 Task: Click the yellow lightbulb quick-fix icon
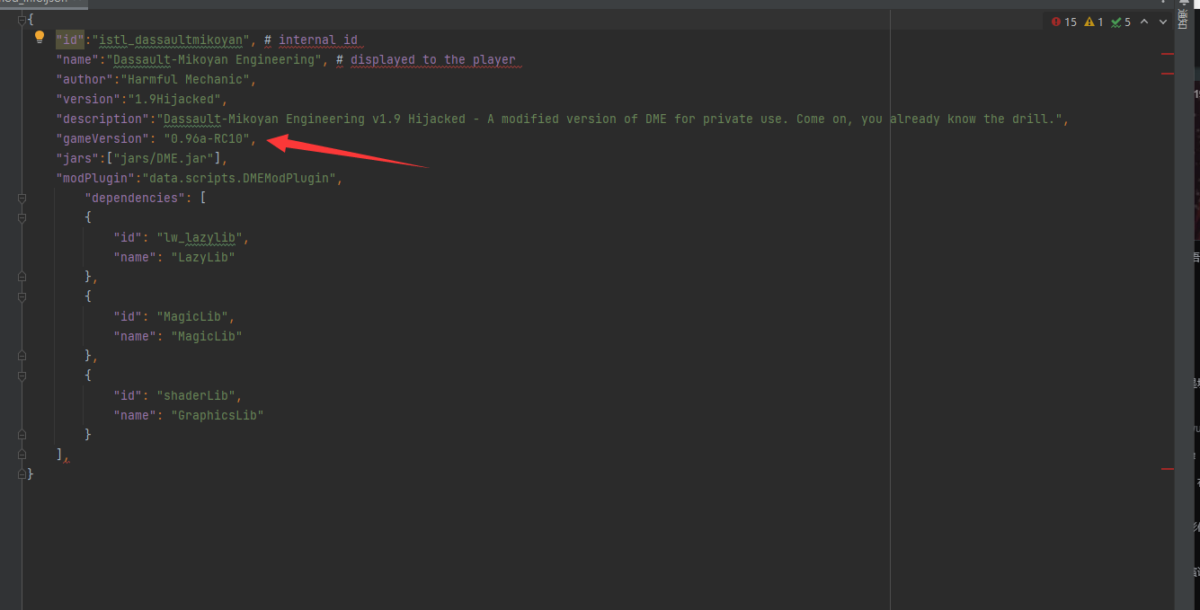click(40, 38)
